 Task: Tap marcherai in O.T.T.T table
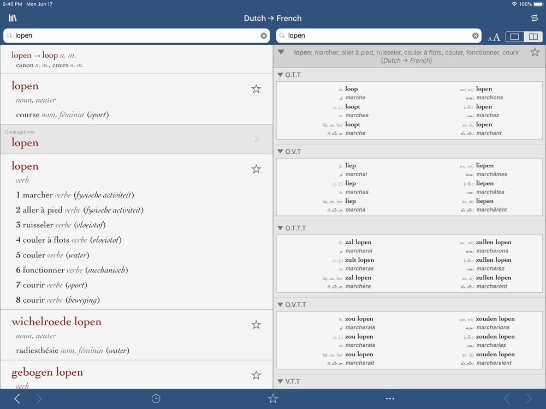(359, 251)
